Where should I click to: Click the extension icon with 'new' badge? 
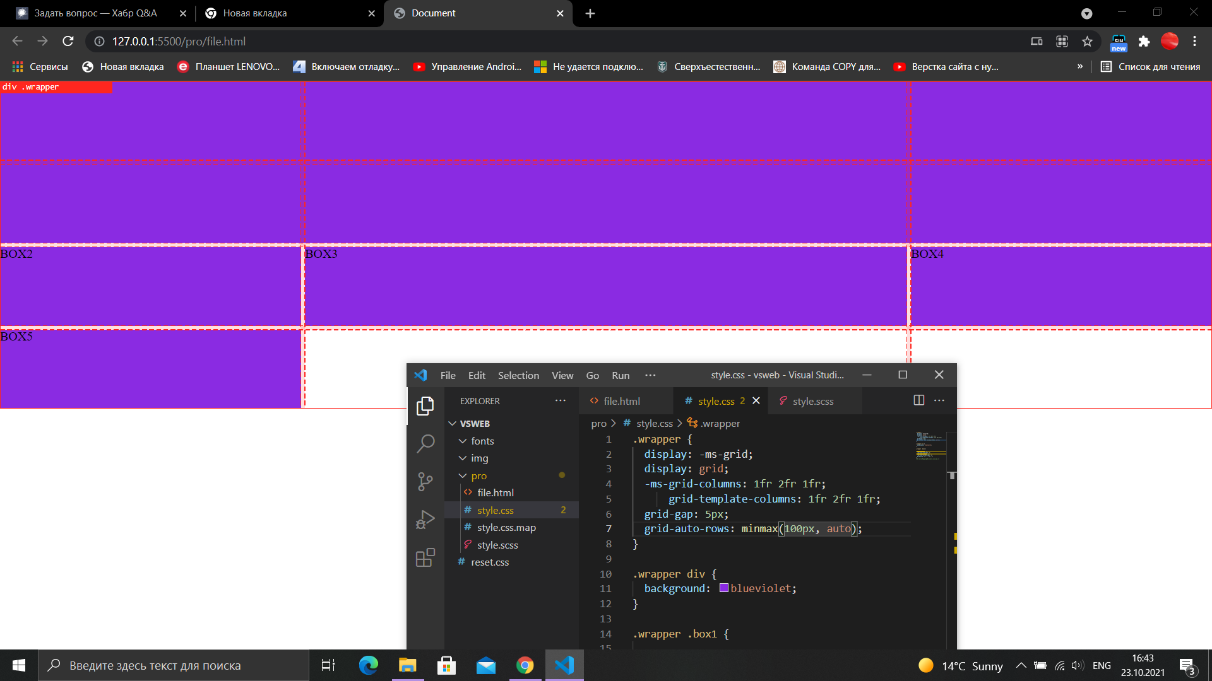[1119, 42]
